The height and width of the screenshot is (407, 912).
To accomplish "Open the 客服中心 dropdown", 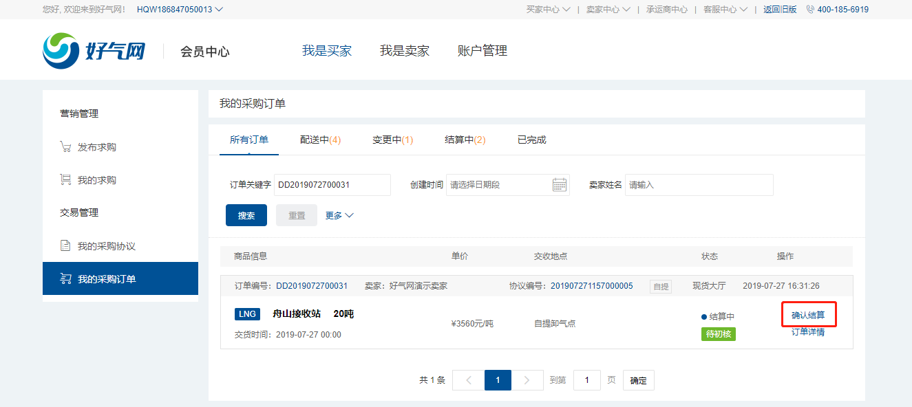I will pos(725,10).
